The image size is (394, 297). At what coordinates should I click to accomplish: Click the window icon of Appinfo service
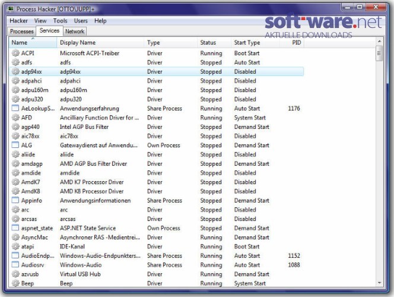15,200
